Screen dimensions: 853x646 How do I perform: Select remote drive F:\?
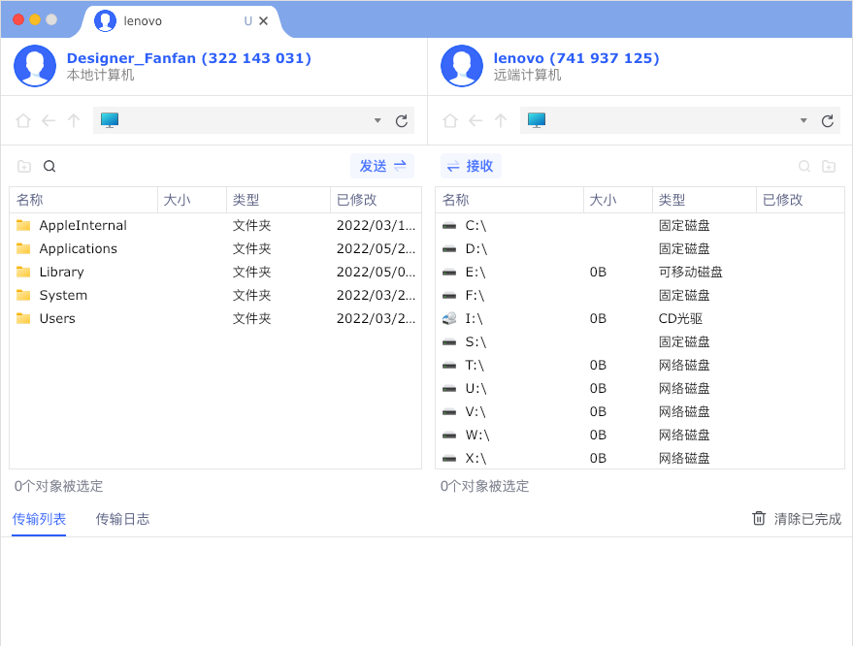[x=640, y=295]
